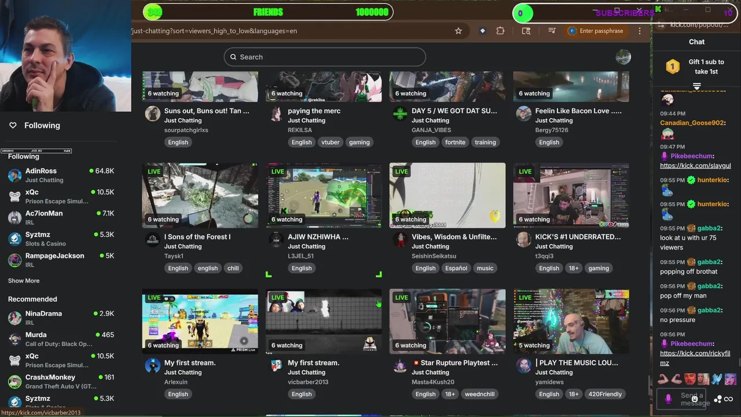
Task: Click the REKILSA channel avatar
Action: pyautogui.click(x=276, y=114)
